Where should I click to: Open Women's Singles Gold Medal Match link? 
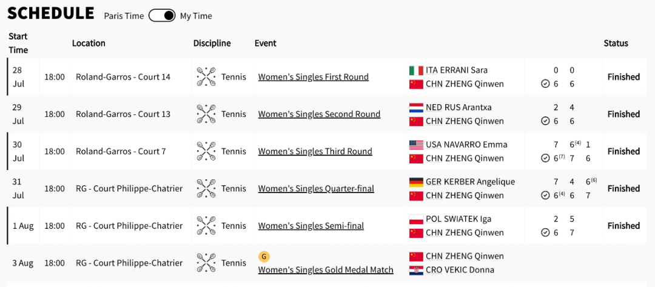coord(326,270)
